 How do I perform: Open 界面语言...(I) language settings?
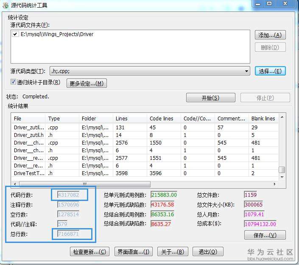coord(134,252)
